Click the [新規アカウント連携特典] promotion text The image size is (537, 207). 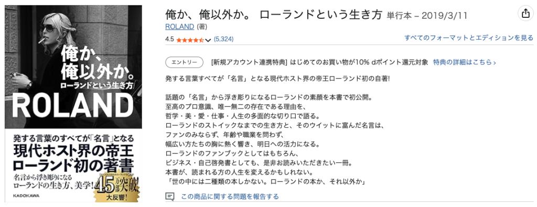click(249, 62)
